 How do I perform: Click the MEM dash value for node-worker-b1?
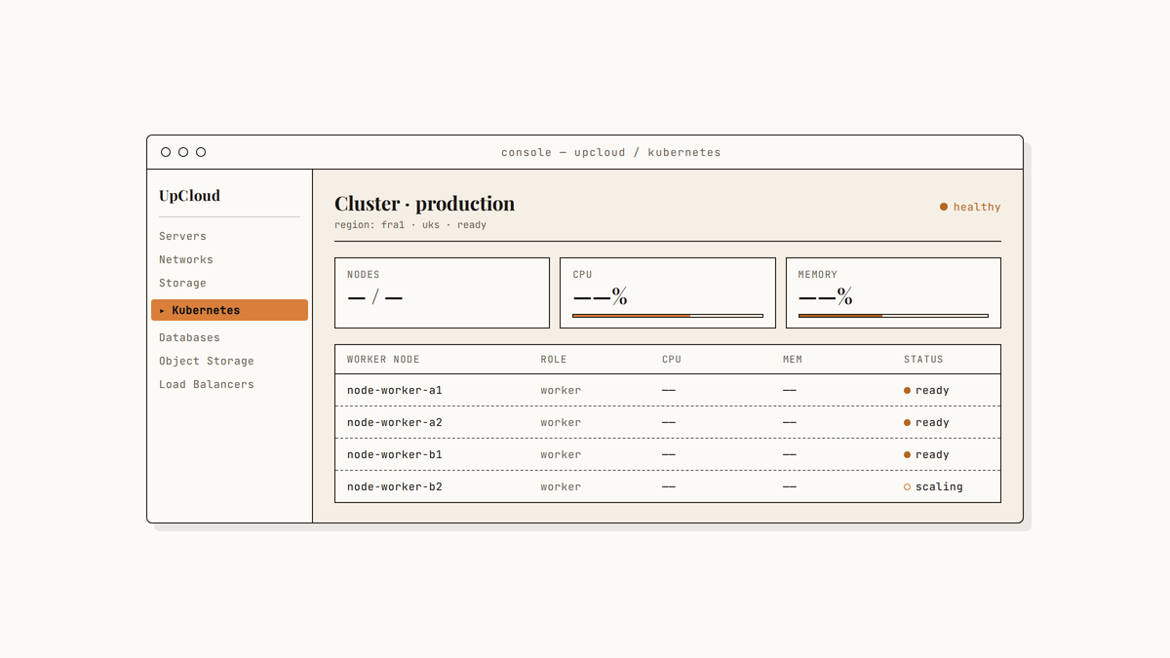tap(790, 454)
